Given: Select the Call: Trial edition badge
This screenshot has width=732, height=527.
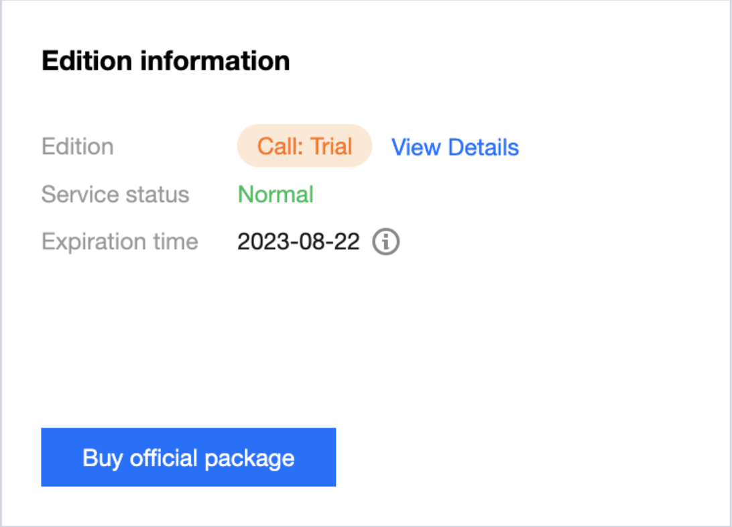Looking at the screenshot, I should coord(304,145).
